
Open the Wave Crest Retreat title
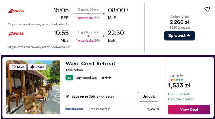pyautogui.click(x=90, y=64)
